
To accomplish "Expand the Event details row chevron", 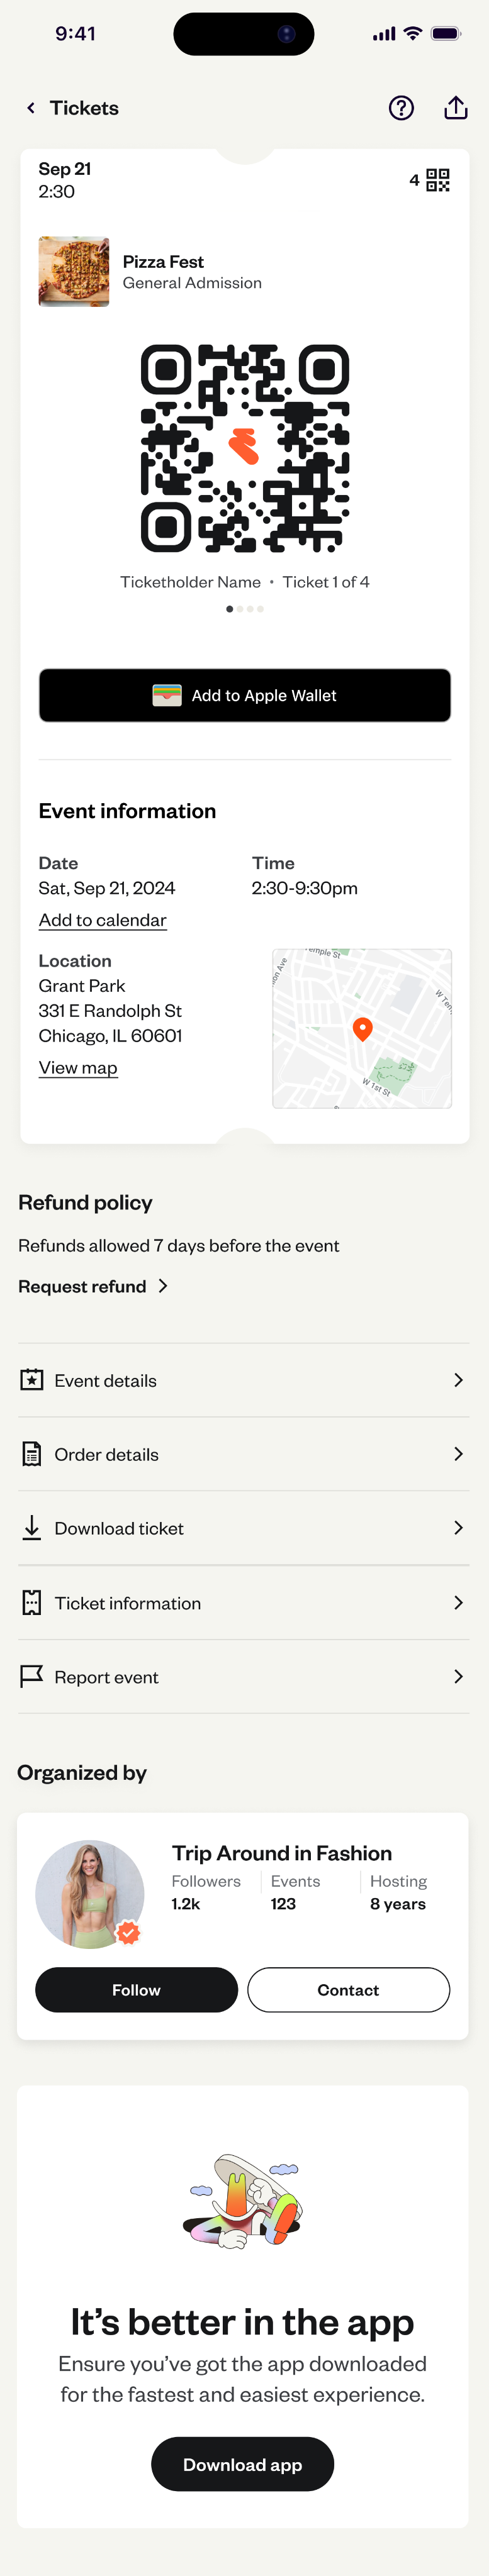I will pyautogui.click(x=458, y=1380).
